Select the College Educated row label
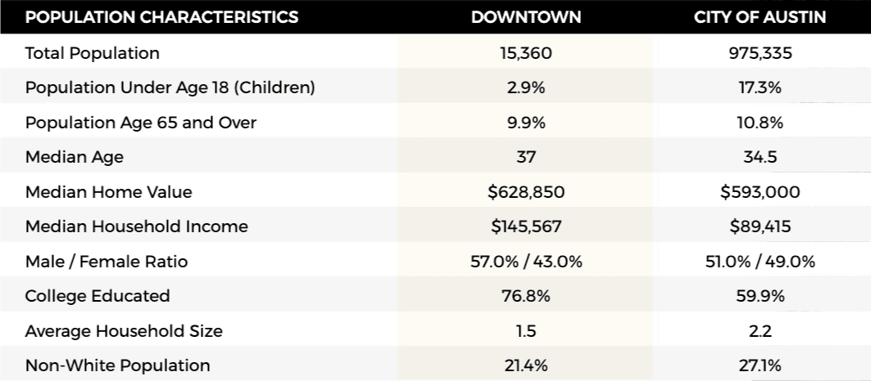 coord(98,296)
